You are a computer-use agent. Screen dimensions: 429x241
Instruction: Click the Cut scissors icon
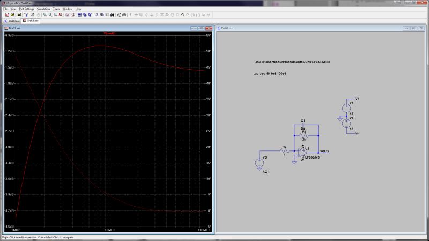(97, 14)
